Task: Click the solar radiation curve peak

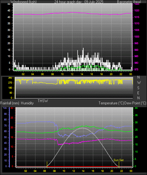Action: click(x=83, y=128)
